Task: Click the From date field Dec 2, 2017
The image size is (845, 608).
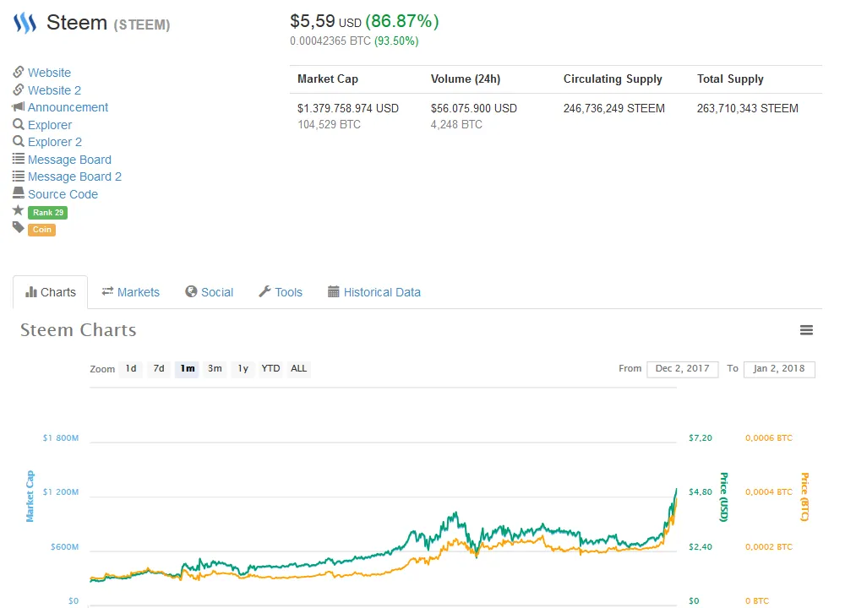Action: (x=682, y=369)
